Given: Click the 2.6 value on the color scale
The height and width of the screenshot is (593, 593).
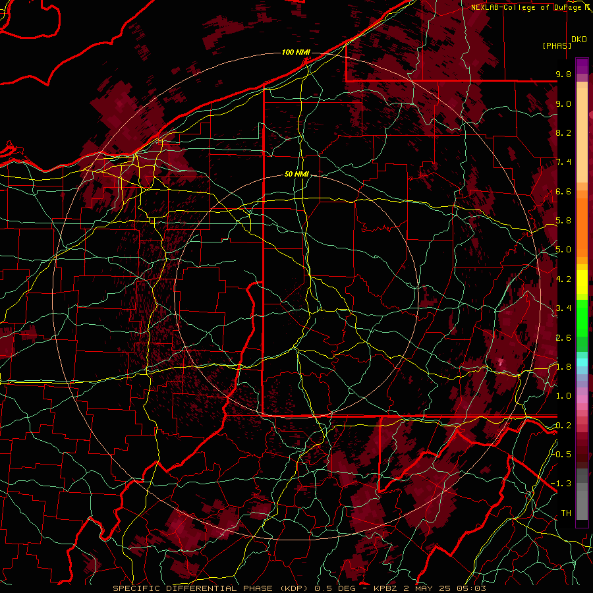Looking at the screenshot, I should pyautogui.click(x=563, y=338).
